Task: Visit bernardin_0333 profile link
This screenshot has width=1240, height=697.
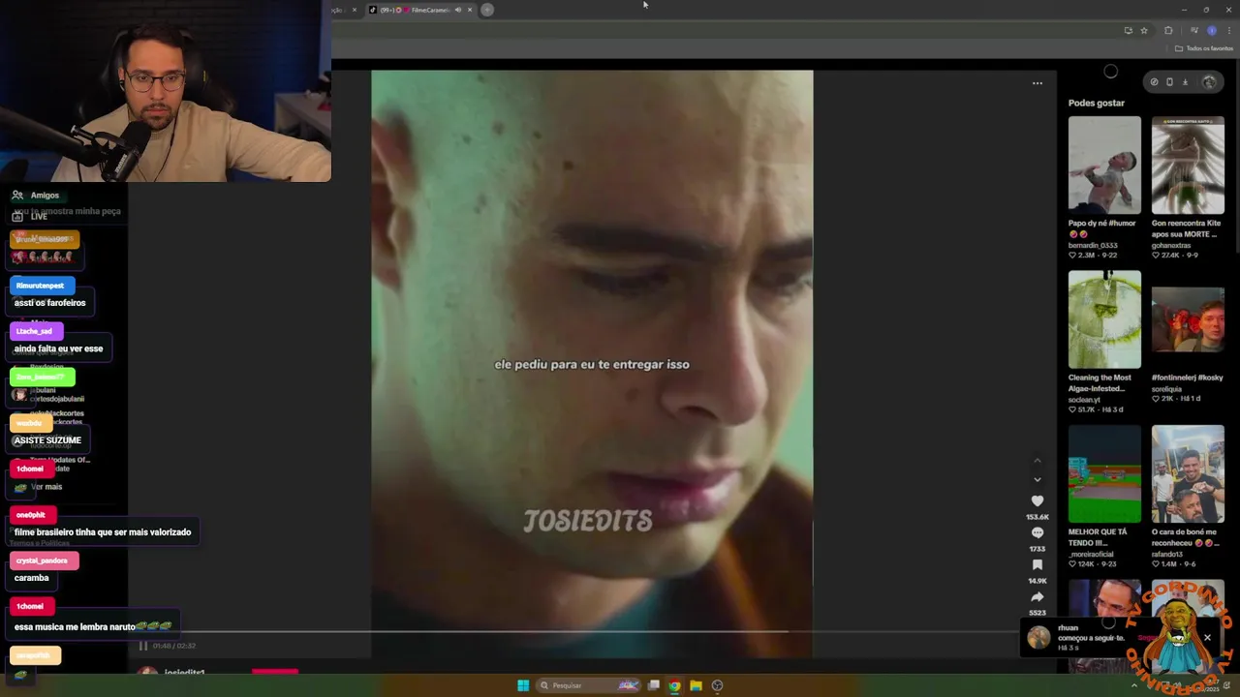Action: 1093,246
